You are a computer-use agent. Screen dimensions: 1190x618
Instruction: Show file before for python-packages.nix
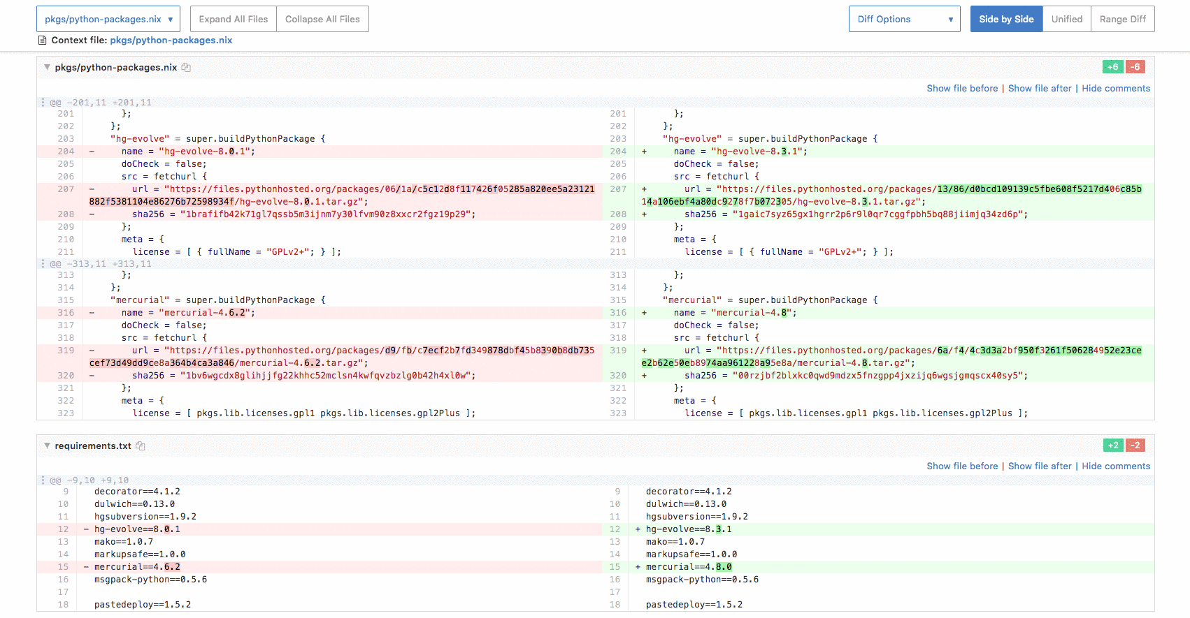click(962, 89)
